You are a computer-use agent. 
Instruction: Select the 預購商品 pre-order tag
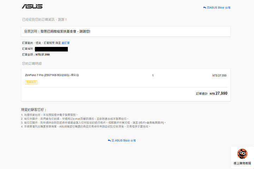[x=31, y=83]
